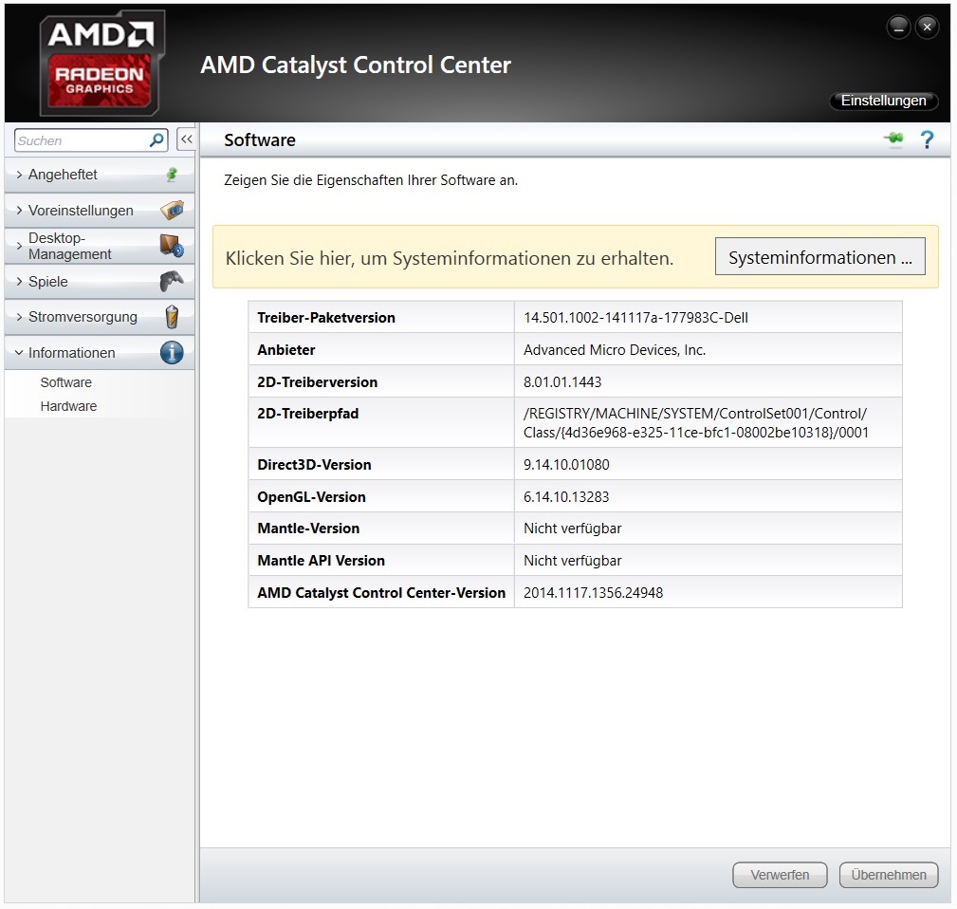The width and height of the screenshot is (957, 909).
Task: Click the Treiber-Paketversion value 14.501.1002-141117a-177983C-Dell
Action: 635,318
